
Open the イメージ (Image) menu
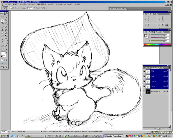click(23, 5)
